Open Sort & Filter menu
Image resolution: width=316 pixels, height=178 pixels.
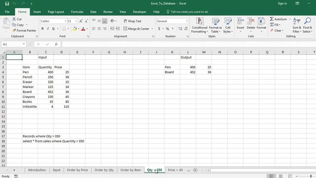click(x=297, y=25)
